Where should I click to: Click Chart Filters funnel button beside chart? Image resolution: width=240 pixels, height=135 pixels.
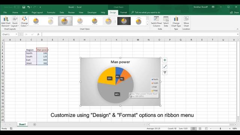pos(165,73)
